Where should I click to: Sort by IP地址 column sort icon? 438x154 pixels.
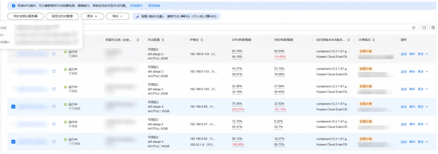202,40
